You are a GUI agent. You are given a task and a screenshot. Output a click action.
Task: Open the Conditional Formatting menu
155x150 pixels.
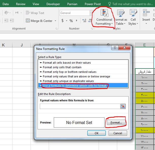tap(104, 17)
